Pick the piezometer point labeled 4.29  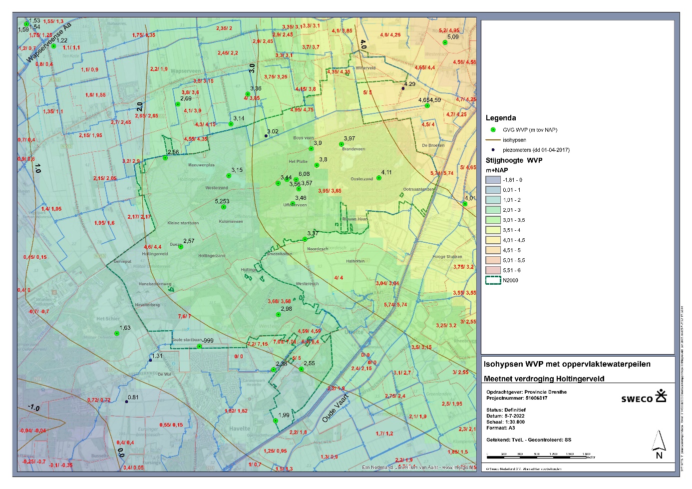pyautogui.click(x=403, y=88)
